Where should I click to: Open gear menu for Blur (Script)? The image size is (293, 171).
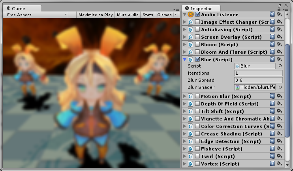pyautogui.click(x=279, y=59)
